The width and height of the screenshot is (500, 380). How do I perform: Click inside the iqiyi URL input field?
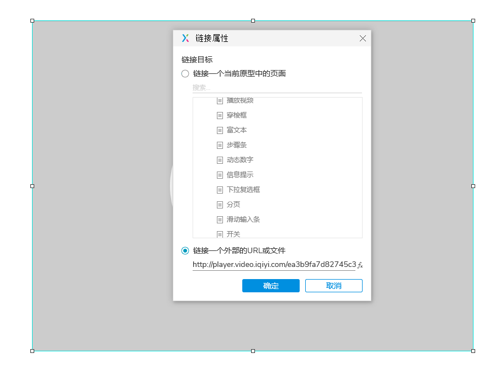(x=273, y=265)
